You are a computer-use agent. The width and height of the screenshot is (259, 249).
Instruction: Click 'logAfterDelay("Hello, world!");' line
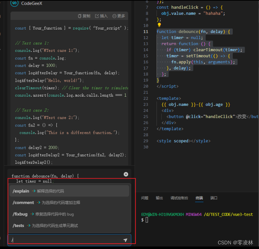click(x=49, y=81)
